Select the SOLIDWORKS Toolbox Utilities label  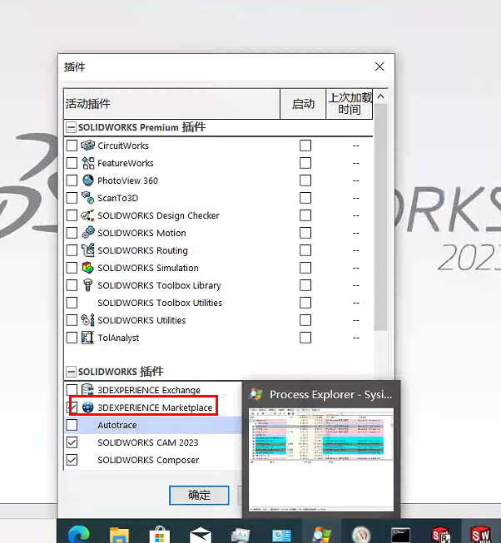pos(160,303)
